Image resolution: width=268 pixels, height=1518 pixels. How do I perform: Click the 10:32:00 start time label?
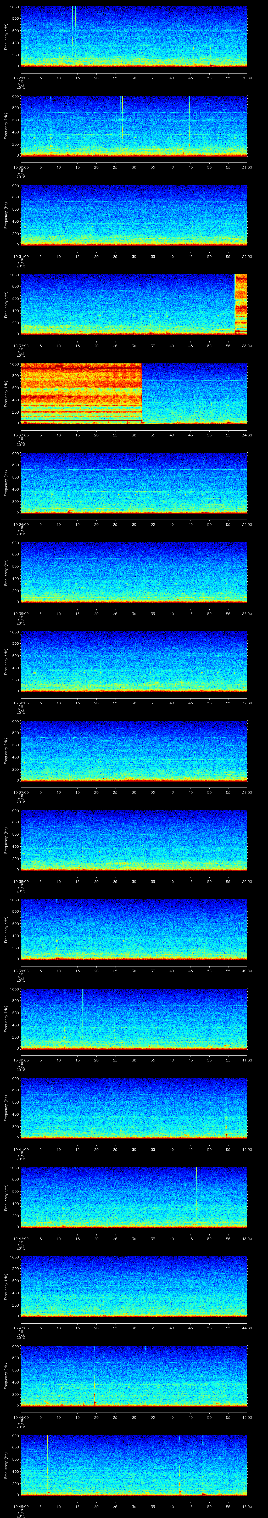point(21,346)
